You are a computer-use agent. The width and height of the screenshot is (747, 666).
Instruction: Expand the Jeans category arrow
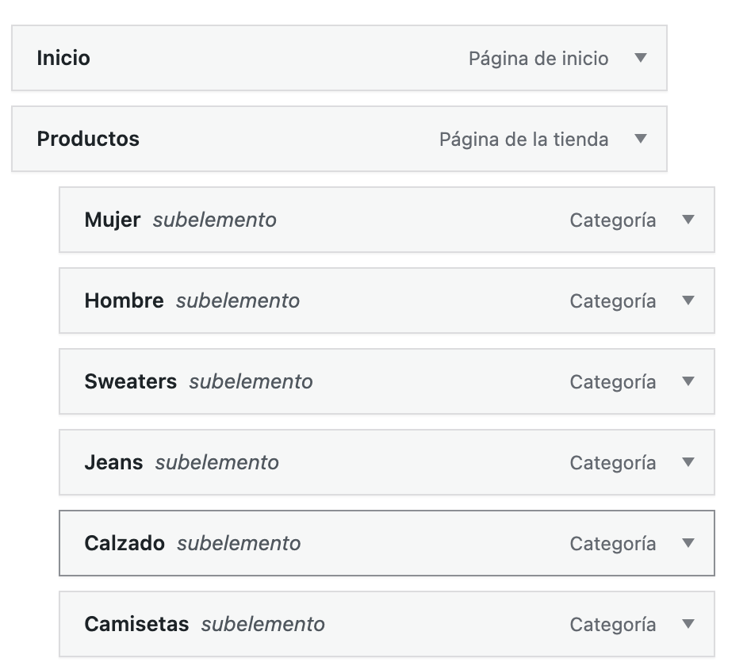(688, 462)
